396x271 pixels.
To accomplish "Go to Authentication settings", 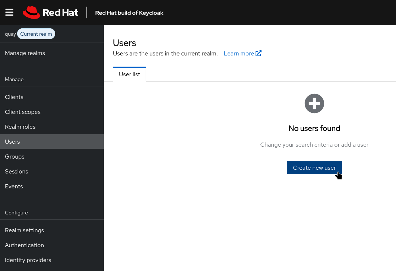I will [x=24, y=245].
